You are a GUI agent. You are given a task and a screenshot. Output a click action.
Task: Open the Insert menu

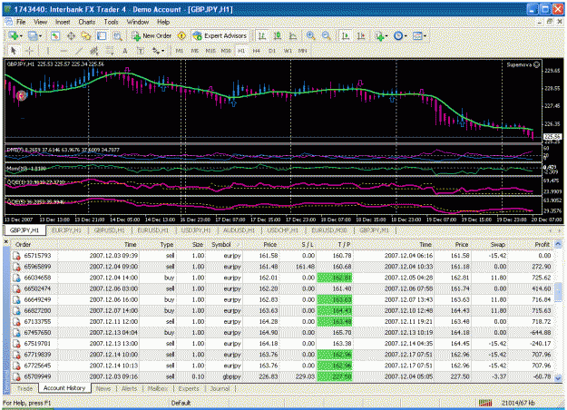click(x=63, y=22)
